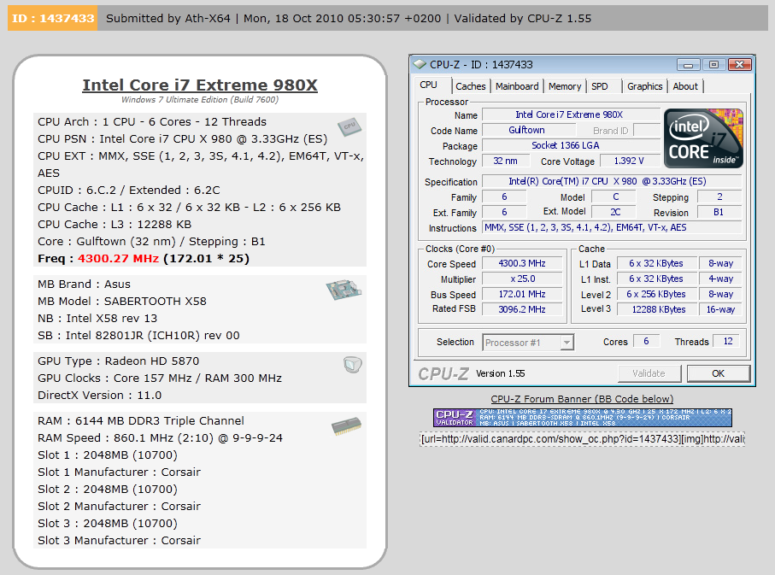Switch to the CPU tab
The image size is (775, 575).
point(429,85)
